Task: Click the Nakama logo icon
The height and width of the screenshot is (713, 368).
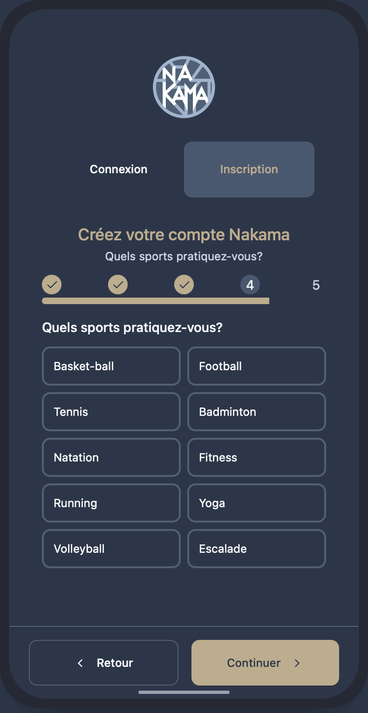Action: tap(184, 87)
